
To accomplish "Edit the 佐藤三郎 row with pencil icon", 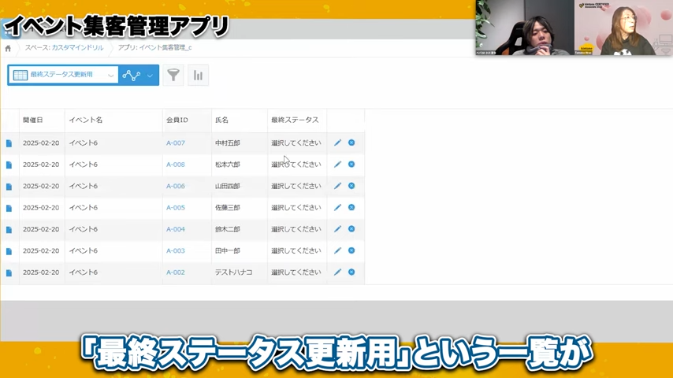I will [338, 207].
